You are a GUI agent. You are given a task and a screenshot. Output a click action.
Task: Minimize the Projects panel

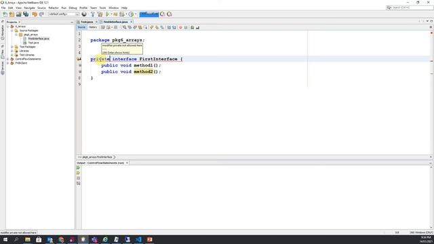point(72,22)
